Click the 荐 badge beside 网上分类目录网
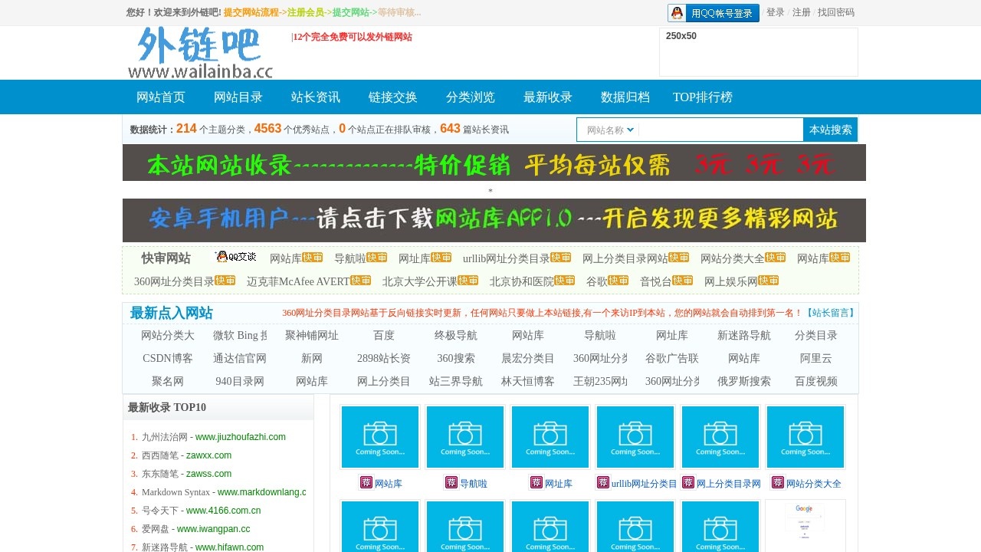This screenshot has width=981, height=552. [688, 482]
